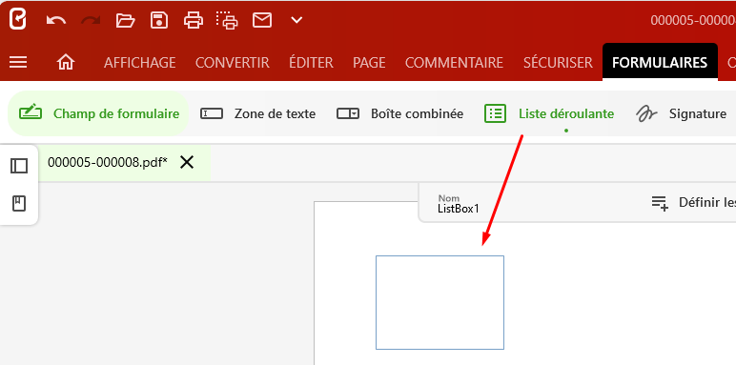Image resolution: width=736 pixels, height=365 pixels.
Task: Click the app logo icon
Action: click(x=17, y=20)
